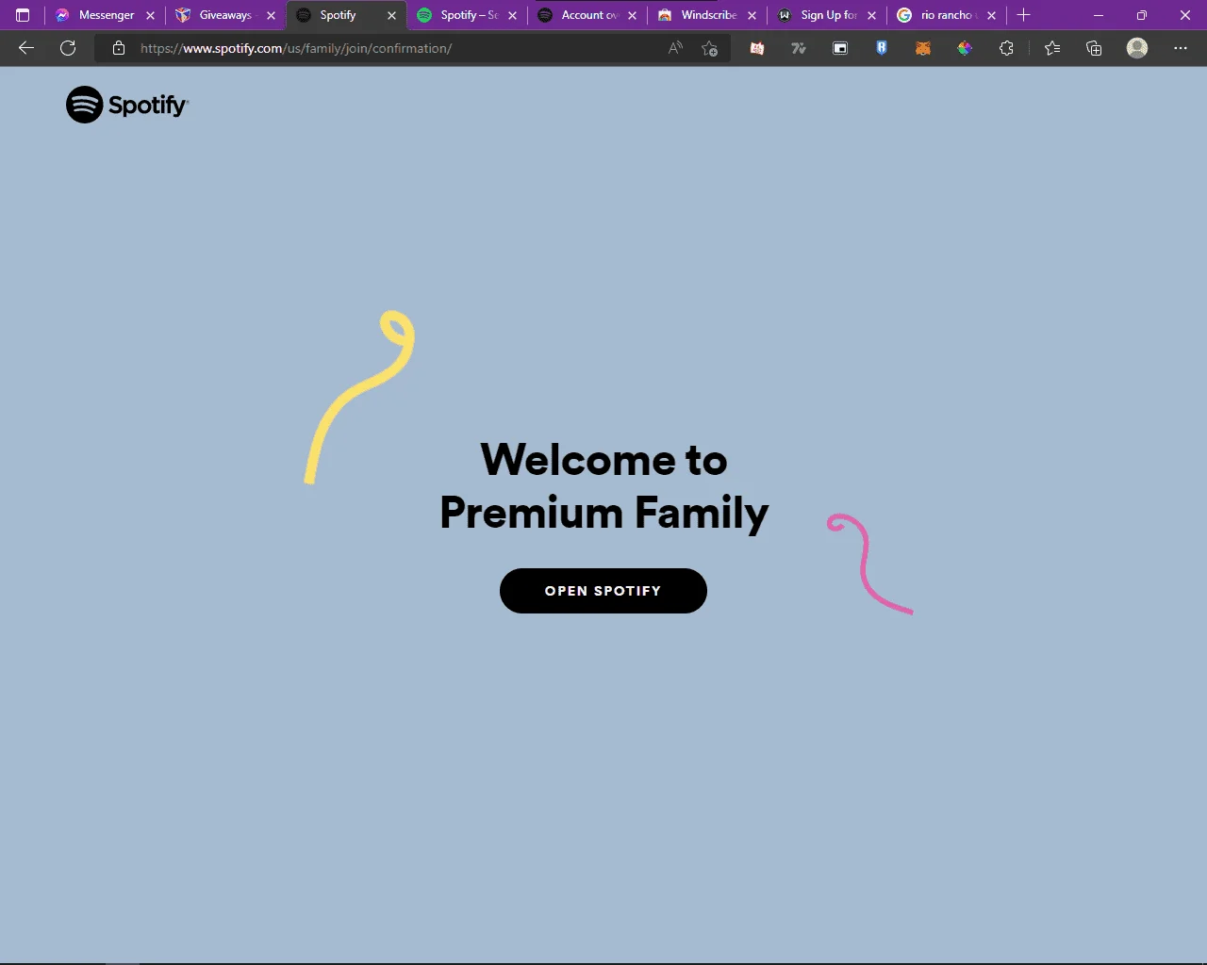Close the Account overview tab
Screen dimensions: 1207x965
pyautogui.click(x=632, y=15)
